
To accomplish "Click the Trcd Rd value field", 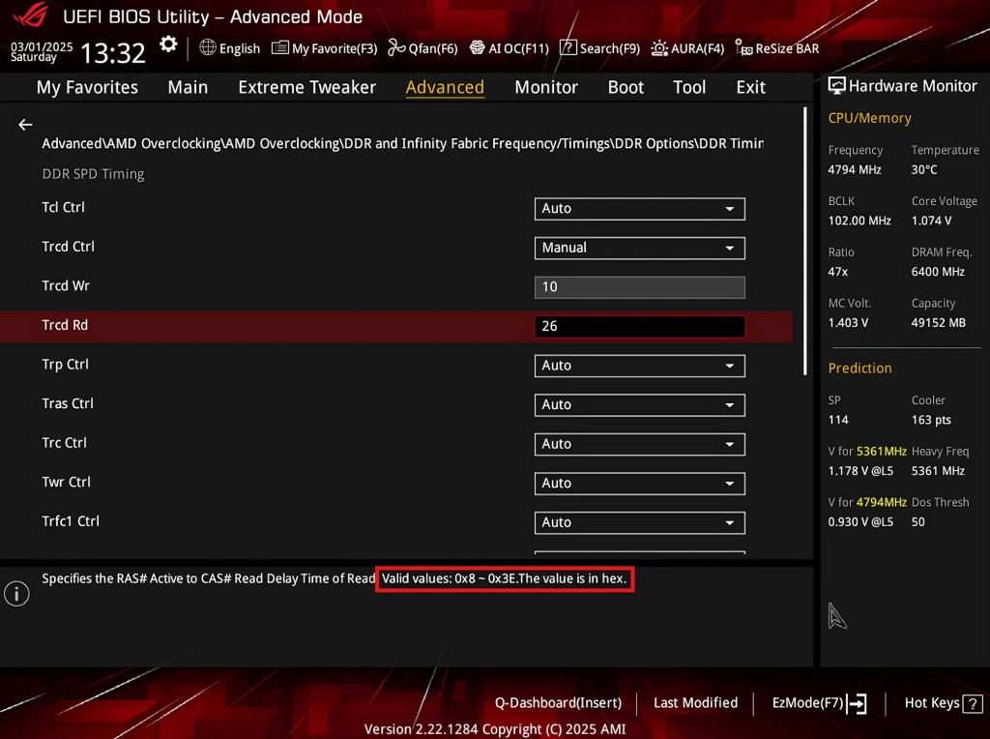I will [640, 327].
